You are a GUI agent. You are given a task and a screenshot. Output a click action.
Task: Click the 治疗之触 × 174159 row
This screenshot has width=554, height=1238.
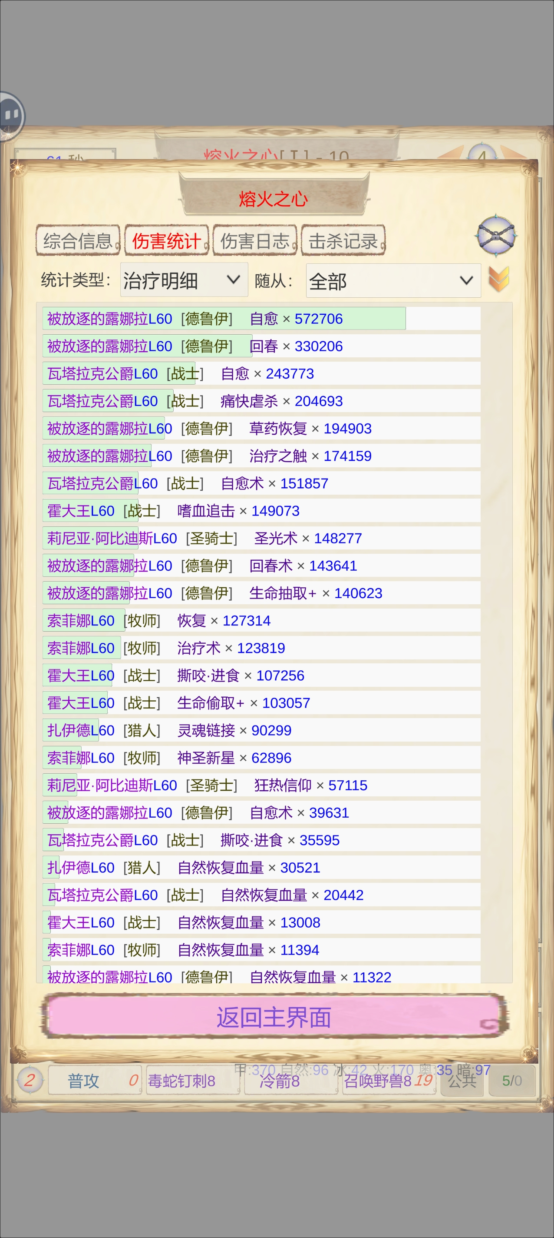click(262, 456)
